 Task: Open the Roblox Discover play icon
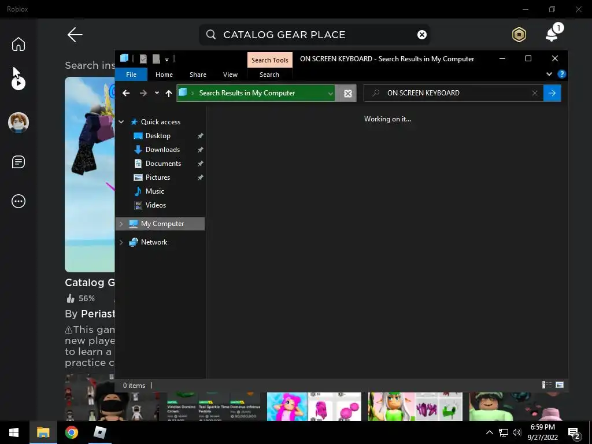click(18, 83)
